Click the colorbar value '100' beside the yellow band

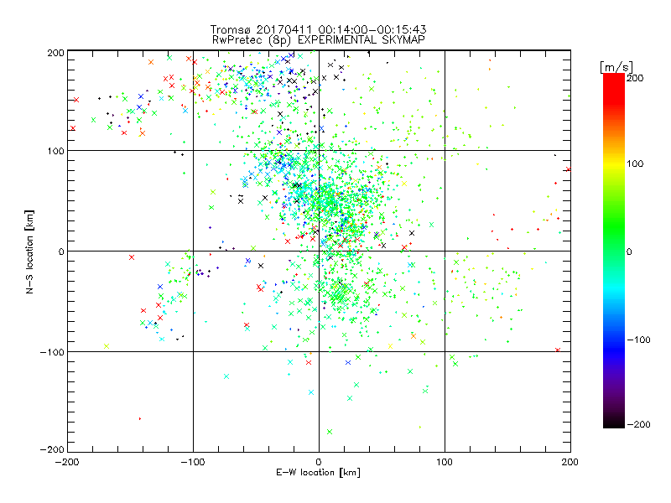point(635,163)
